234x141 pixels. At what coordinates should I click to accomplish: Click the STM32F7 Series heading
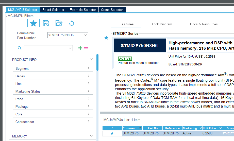[125, 33]
